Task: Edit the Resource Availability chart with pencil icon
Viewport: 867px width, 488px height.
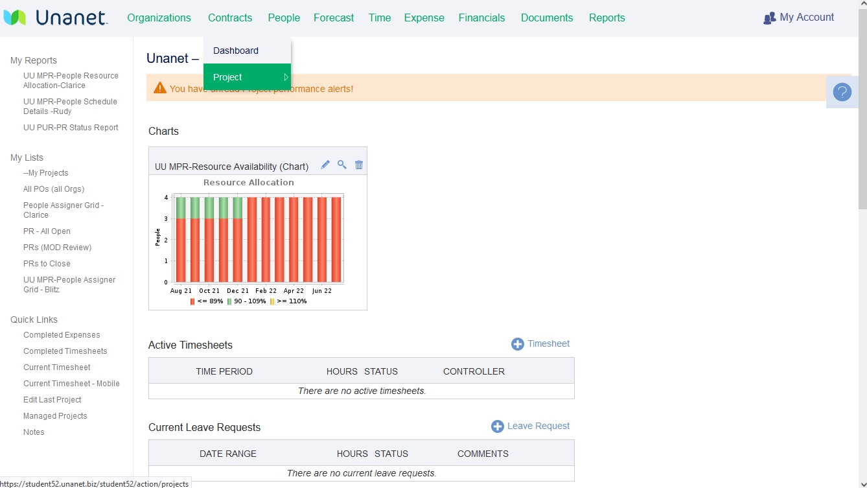Action: tap(325, 165)
